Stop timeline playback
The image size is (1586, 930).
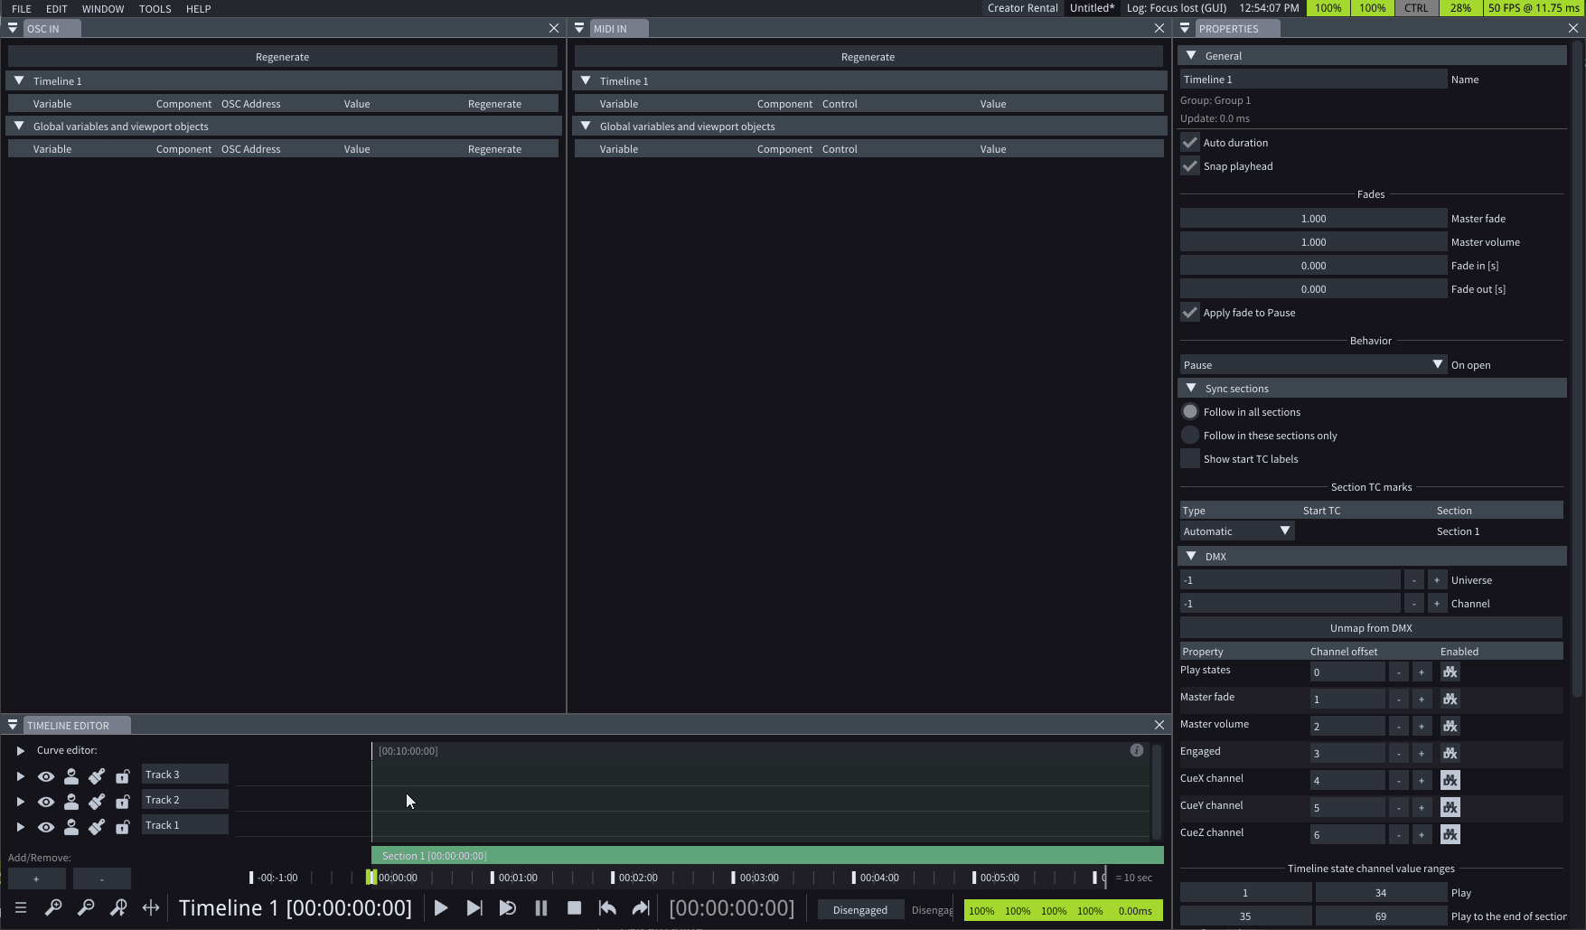click(x=574, y=908)
